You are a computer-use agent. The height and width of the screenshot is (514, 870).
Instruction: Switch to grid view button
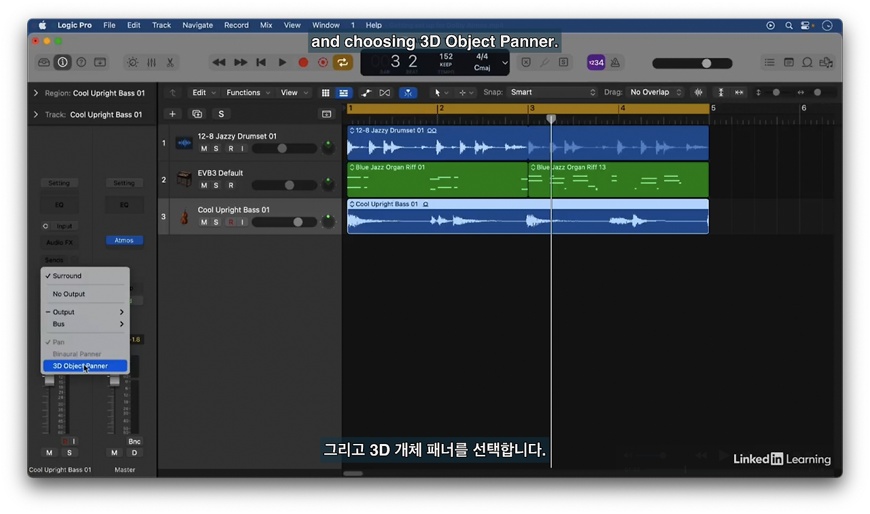326,92
